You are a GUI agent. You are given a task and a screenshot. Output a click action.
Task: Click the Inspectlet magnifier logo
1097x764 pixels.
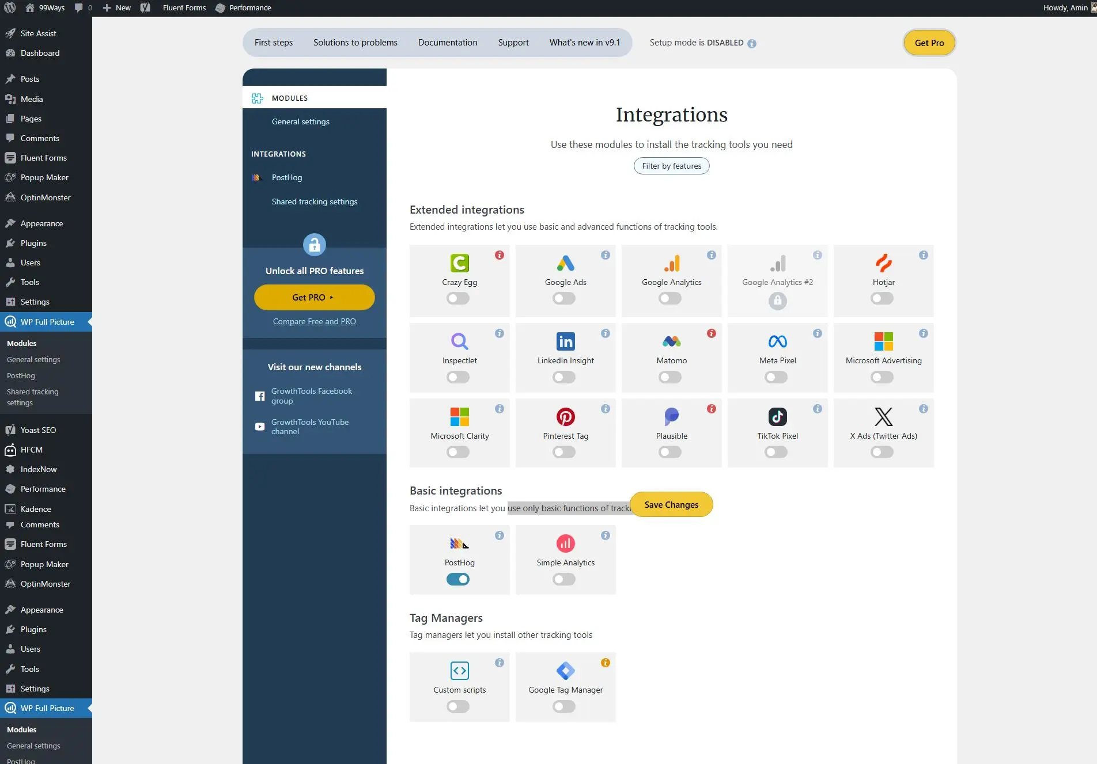coord(459,341)
